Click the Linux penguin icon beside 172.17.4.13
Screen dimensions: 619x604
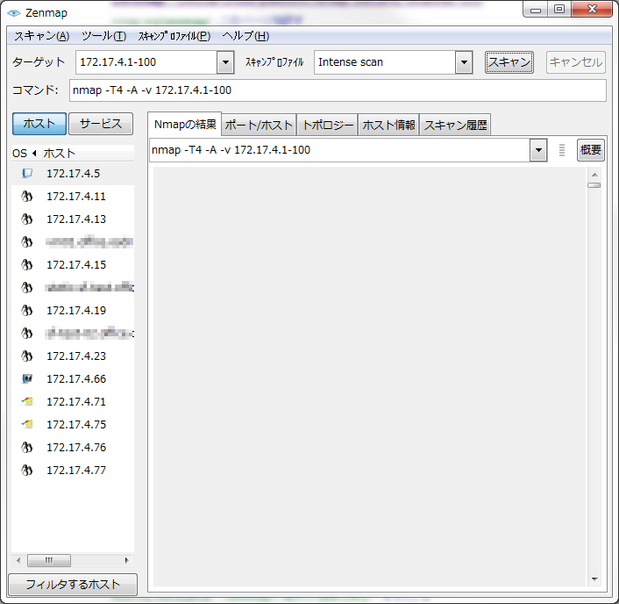point(27,219)
